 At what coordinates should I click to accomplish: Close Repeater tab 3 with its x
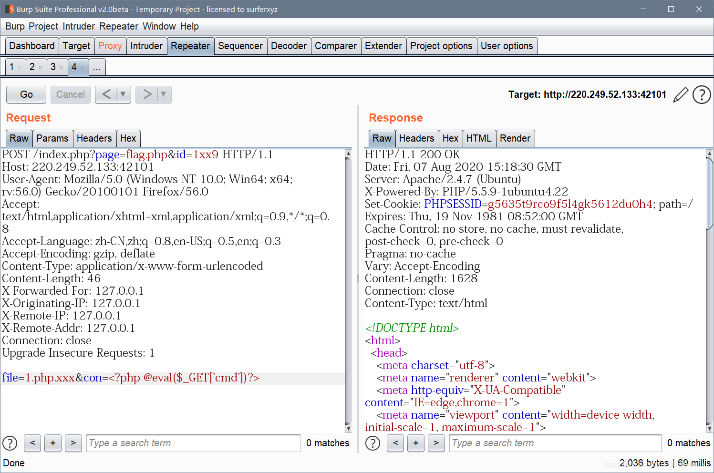click(x=61, y=68)
